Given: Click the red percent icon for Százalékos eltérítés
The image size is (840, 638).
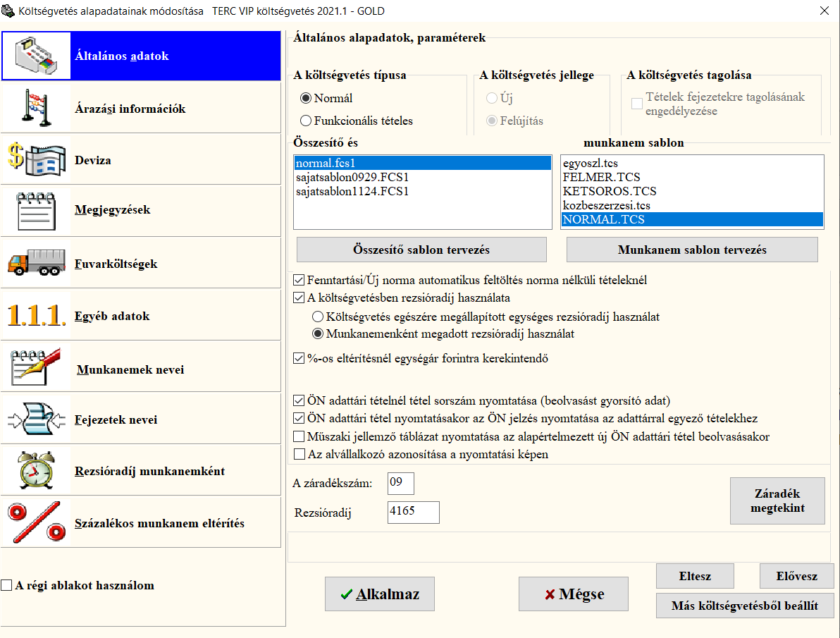Looking at the screenshot, I should point(36,522).
